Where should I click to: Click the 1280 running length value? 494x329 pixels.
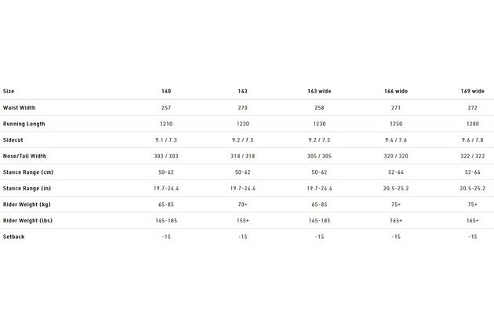tap(473, 124)
